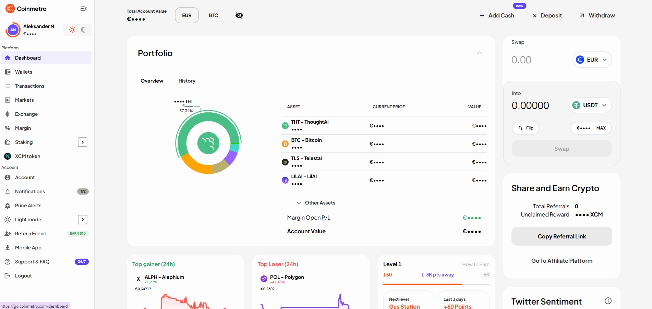652x309 pixels.
Task: Click the Deposit button
Action: point(547,15)
